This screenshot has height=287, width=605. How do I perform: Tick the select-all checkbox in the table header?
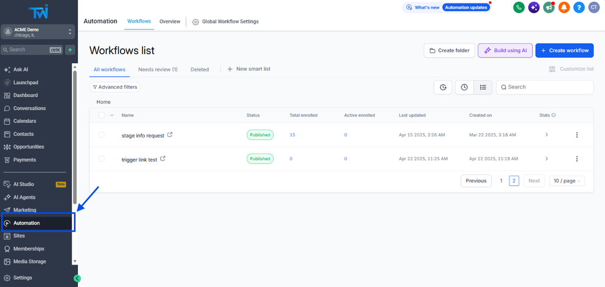click(102, 115)
